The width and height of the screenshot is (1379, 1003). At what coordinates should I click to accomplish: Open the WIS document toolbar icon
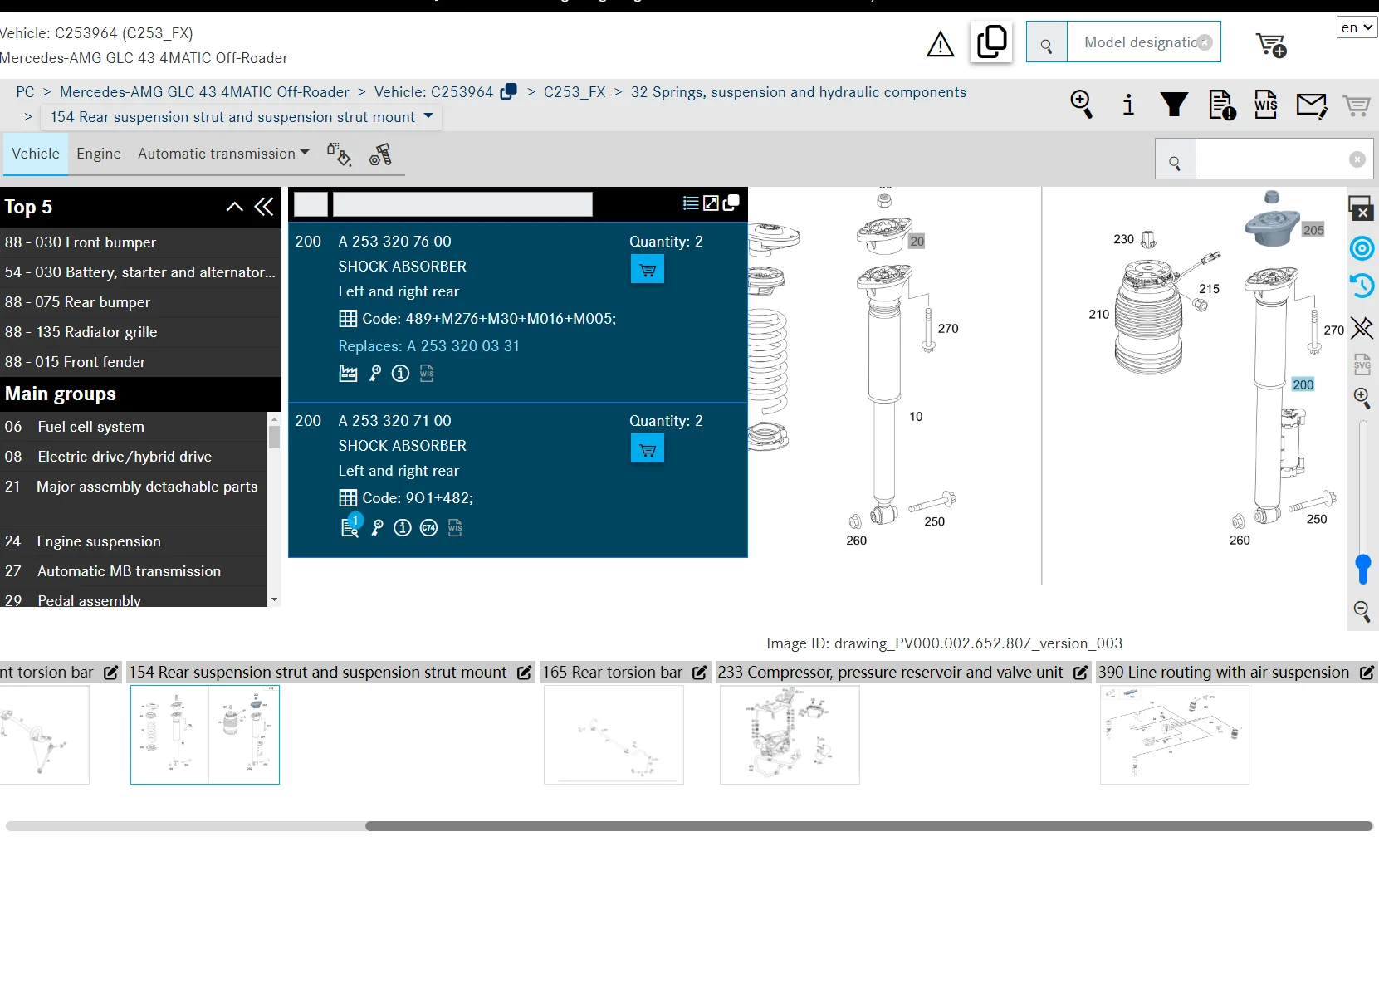[1266, 105]
